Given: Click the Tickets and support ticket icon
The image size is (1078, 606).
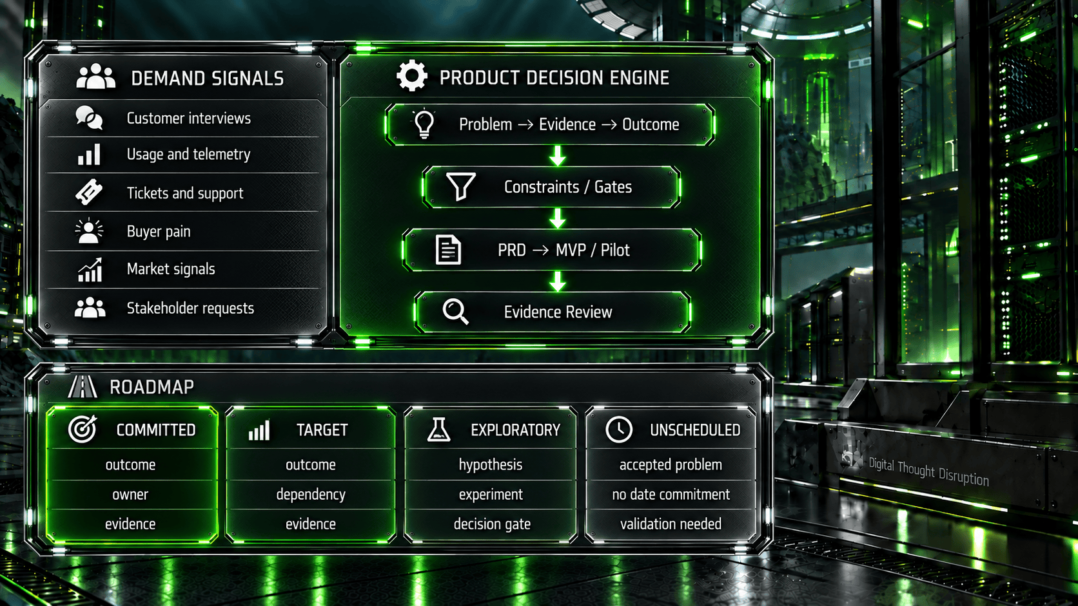Looking at the screenshot, I should (89, 193).
